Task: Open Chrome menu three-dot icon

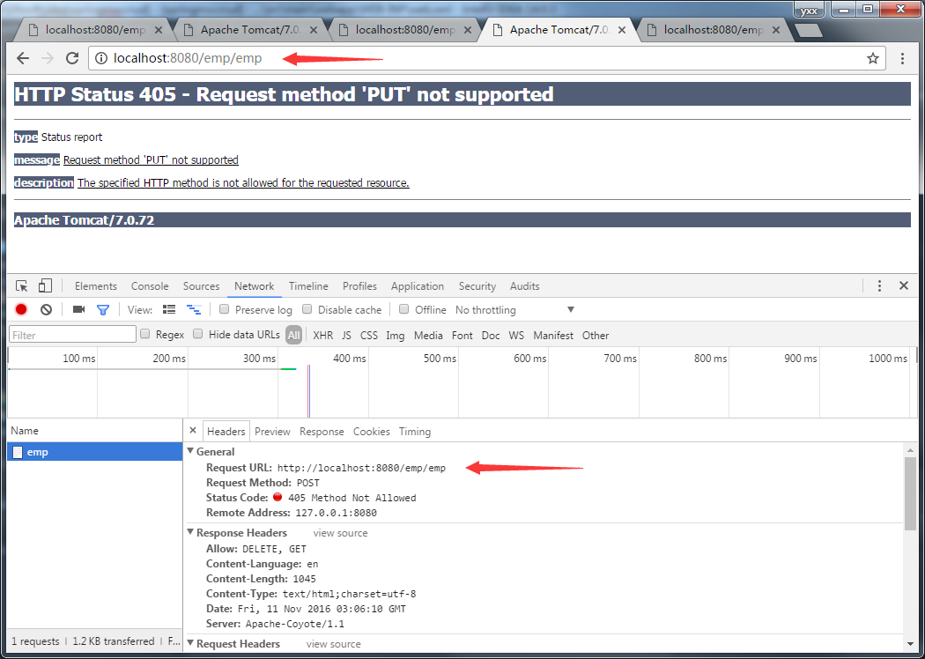Action: pos(902,58)
